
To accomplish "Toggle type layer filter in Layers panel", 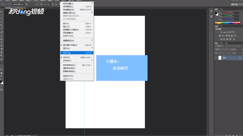I will tap(233, 46).
